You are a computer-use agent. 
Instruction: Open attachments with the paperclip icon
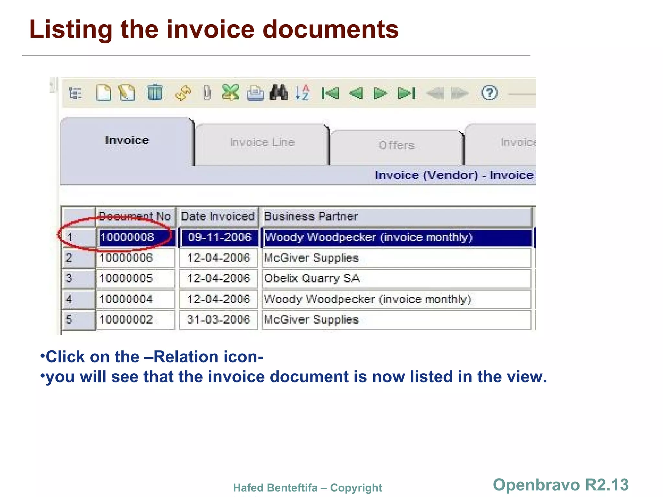(207, 93)
